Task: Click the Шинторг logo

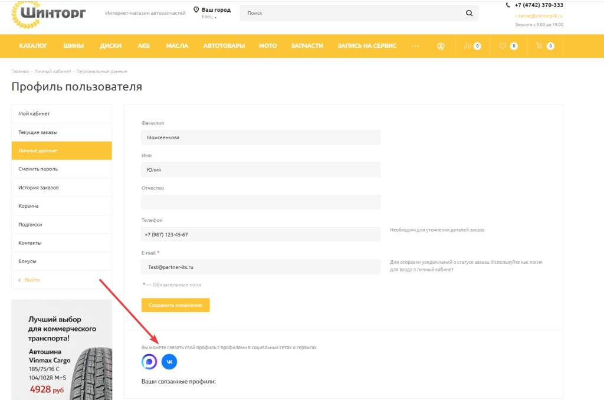Action: 49,15
